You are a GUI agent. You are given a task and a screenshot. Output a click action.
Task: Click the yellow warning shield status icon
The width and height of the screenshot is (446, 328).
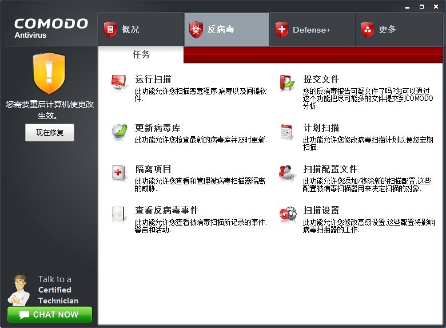tap(49, 73)
